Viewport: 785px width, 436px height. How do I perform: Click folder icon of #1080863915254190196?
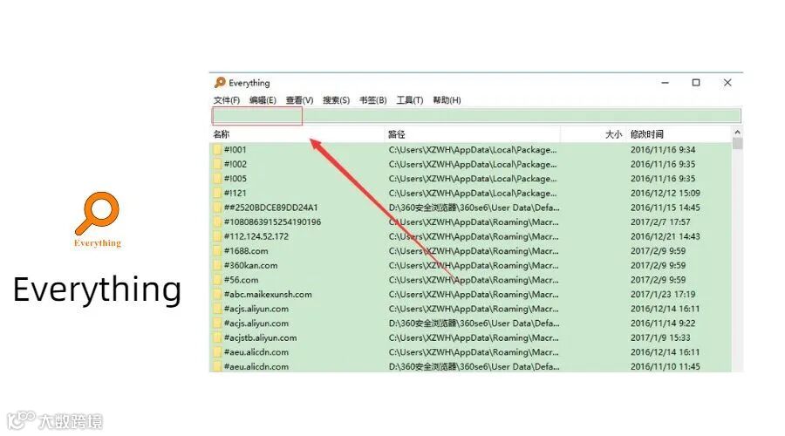coord(217,222)
